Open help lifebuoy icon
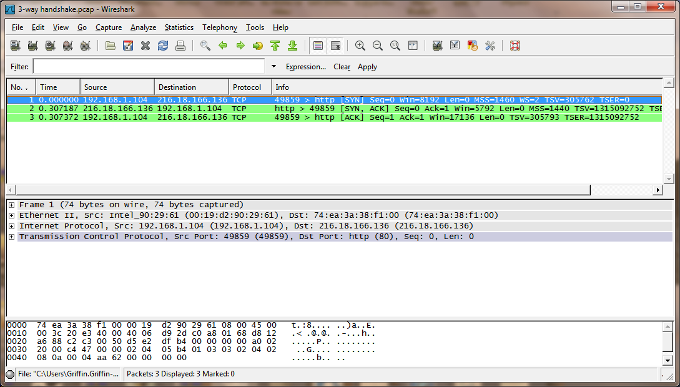680x387 pixels. [x=515, y=46]
